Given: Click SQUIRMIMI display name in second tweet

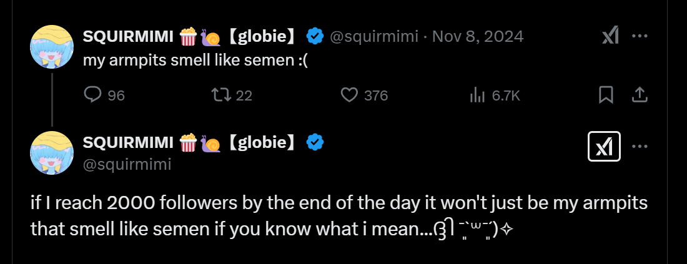Looking at the screenshot, I should pos(128,143).
